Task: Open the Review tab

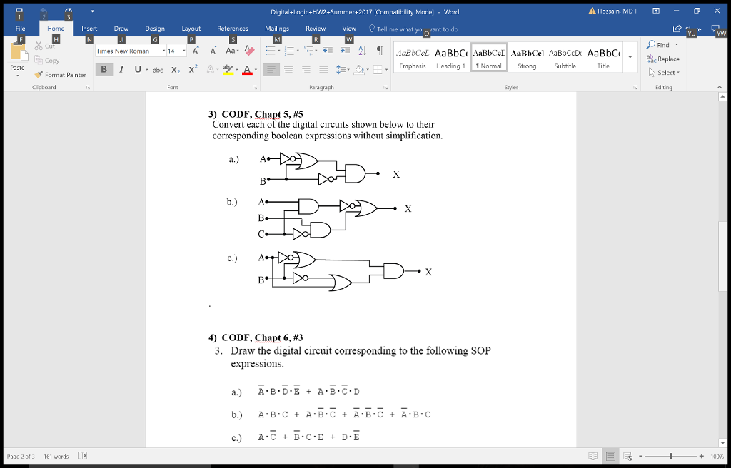Action: coord(316,29)
